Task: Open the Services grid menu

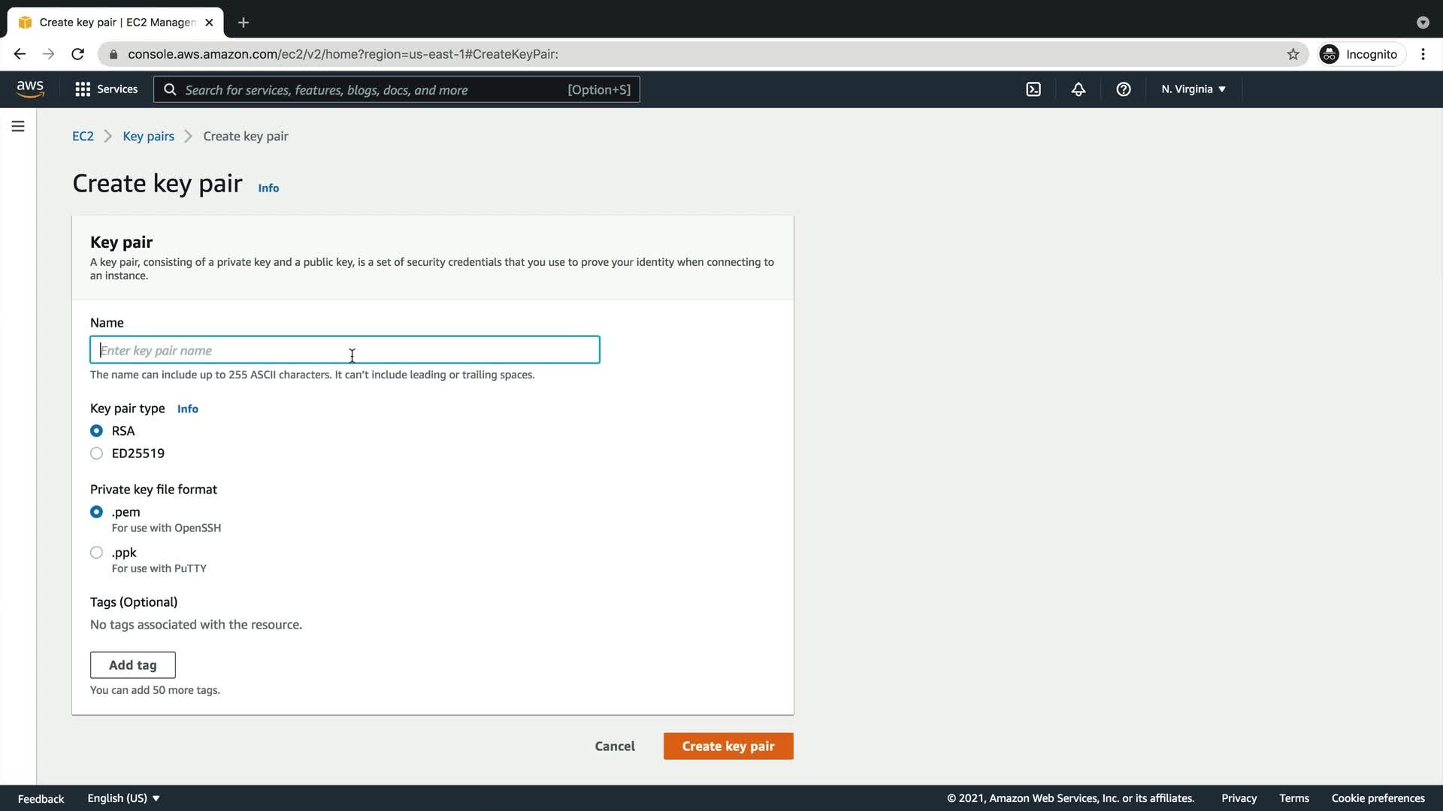Action: coord(106,89)
